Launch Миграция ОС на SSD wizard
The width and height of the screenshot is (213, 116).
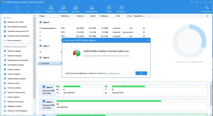(15, 22)
